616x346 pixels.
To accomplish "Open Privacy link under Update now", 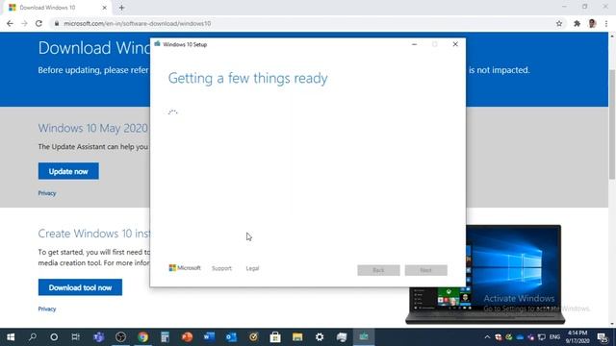I will tap(47, 193).
